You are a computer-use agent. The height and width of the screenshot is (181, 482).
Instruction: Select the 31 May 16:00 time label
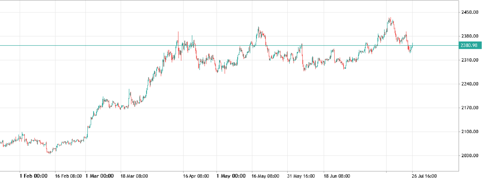click(x=301, y=176)
